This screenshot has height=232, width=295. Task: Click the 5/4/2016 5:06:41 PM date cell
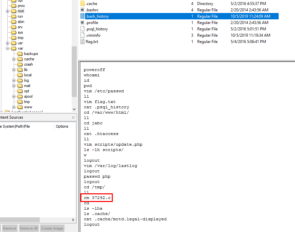point(248,42)
